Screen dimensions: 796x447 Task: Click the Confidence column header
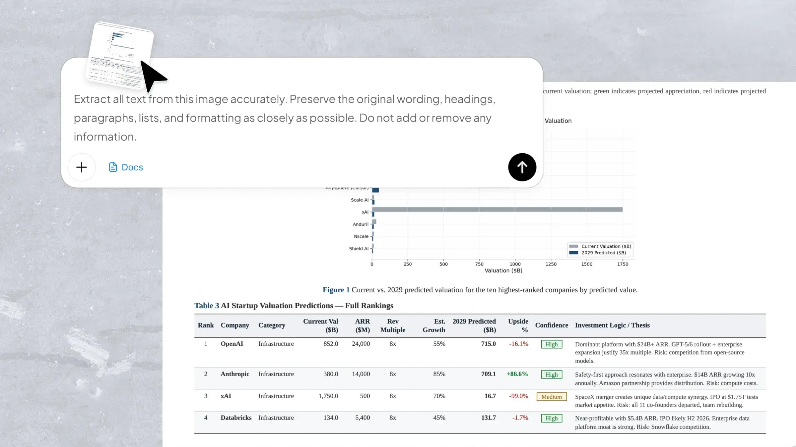click(x=552, y=325)
